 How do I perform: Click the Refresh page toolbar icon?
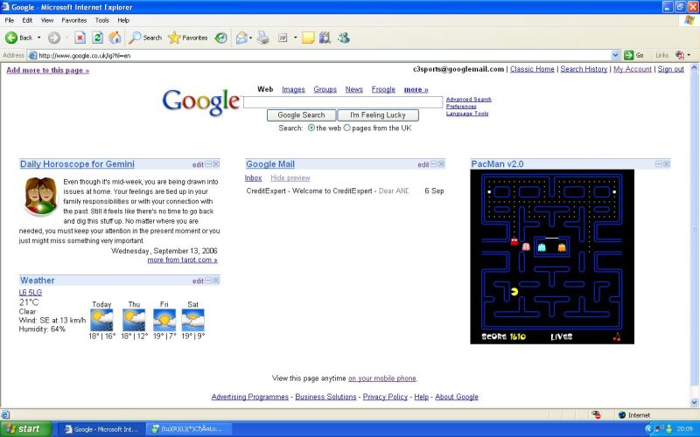(97, 38)
